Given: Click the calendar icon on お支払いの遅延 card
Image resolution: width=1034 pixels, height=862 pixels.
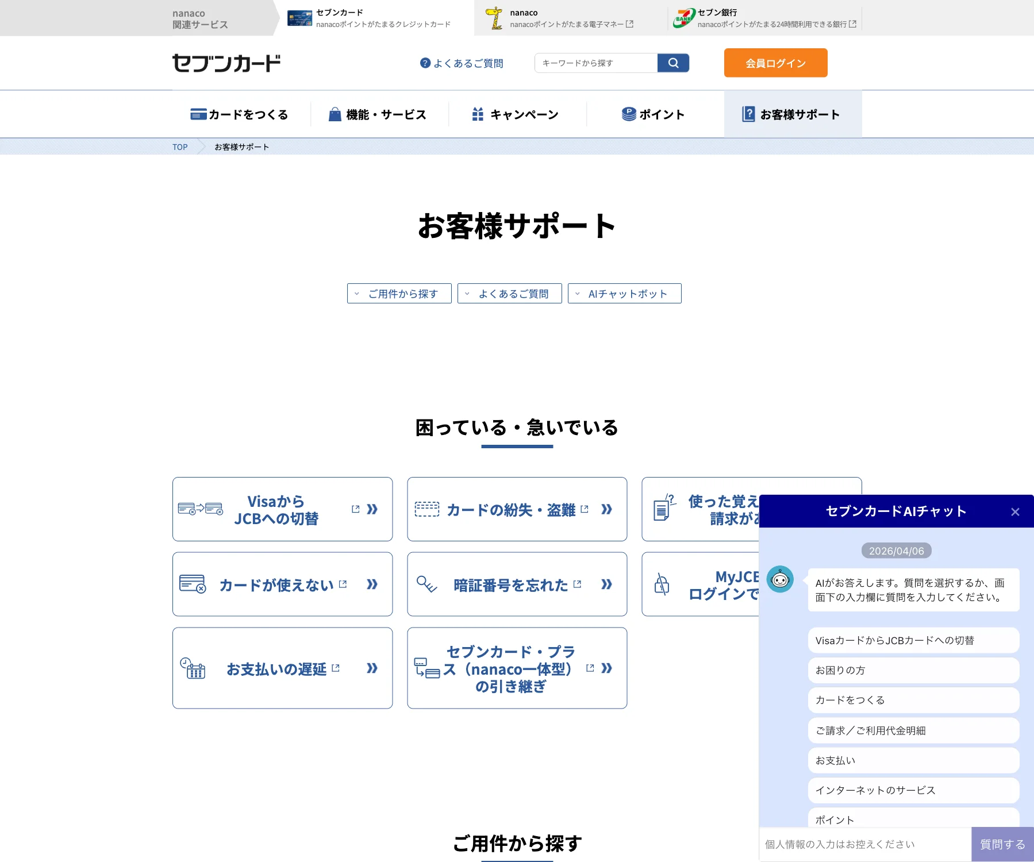Looking at the screenshot, I should 194,668.
